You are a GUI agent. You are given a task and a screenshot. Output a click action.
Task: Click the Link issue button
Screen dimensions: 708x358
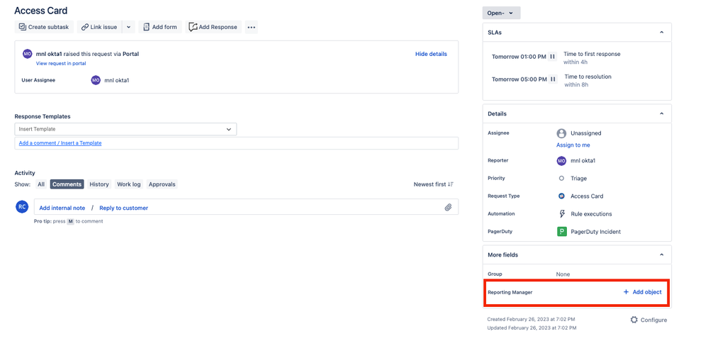click(x=99, y=27)
